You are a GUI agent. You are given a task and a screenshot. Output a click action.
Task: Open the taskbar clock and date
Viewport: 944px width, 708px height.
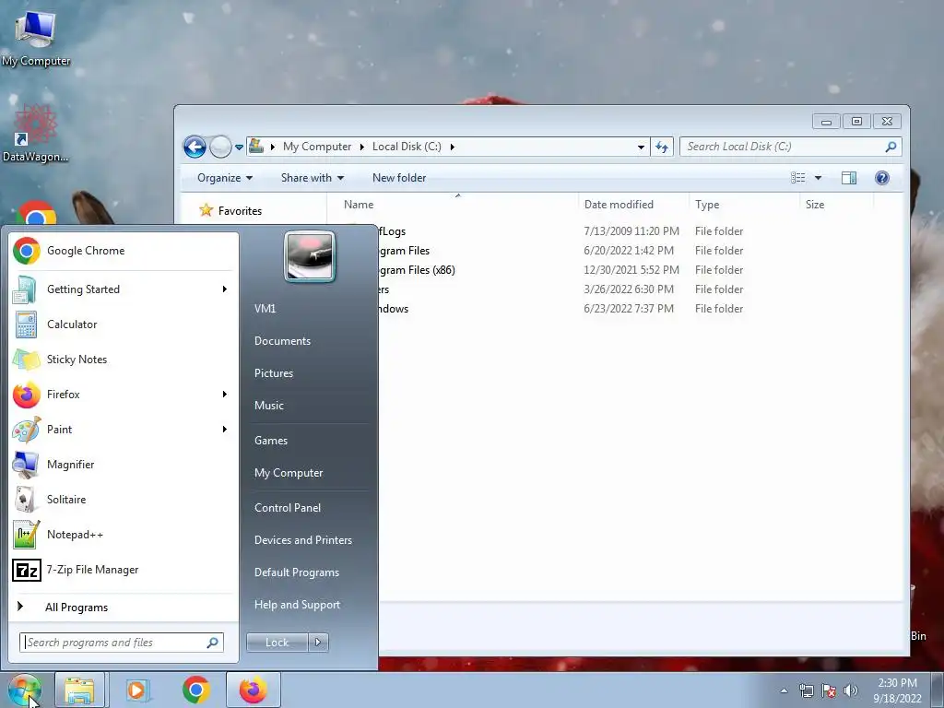pyautogui.click(x=897, y=690)
